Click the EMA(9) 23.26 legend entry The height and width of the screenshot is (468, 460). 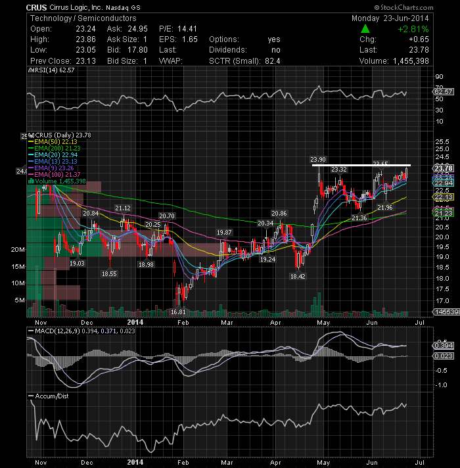[54, 168]
